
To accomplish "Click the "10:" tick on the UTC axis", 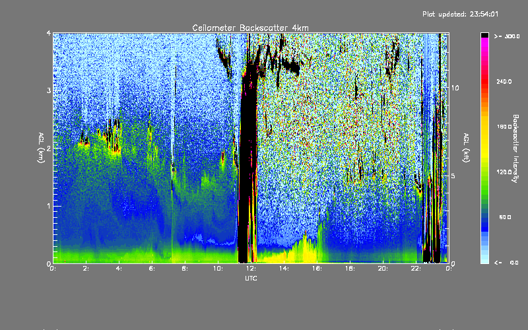I will pyautogui.click(x=218, y=269).
